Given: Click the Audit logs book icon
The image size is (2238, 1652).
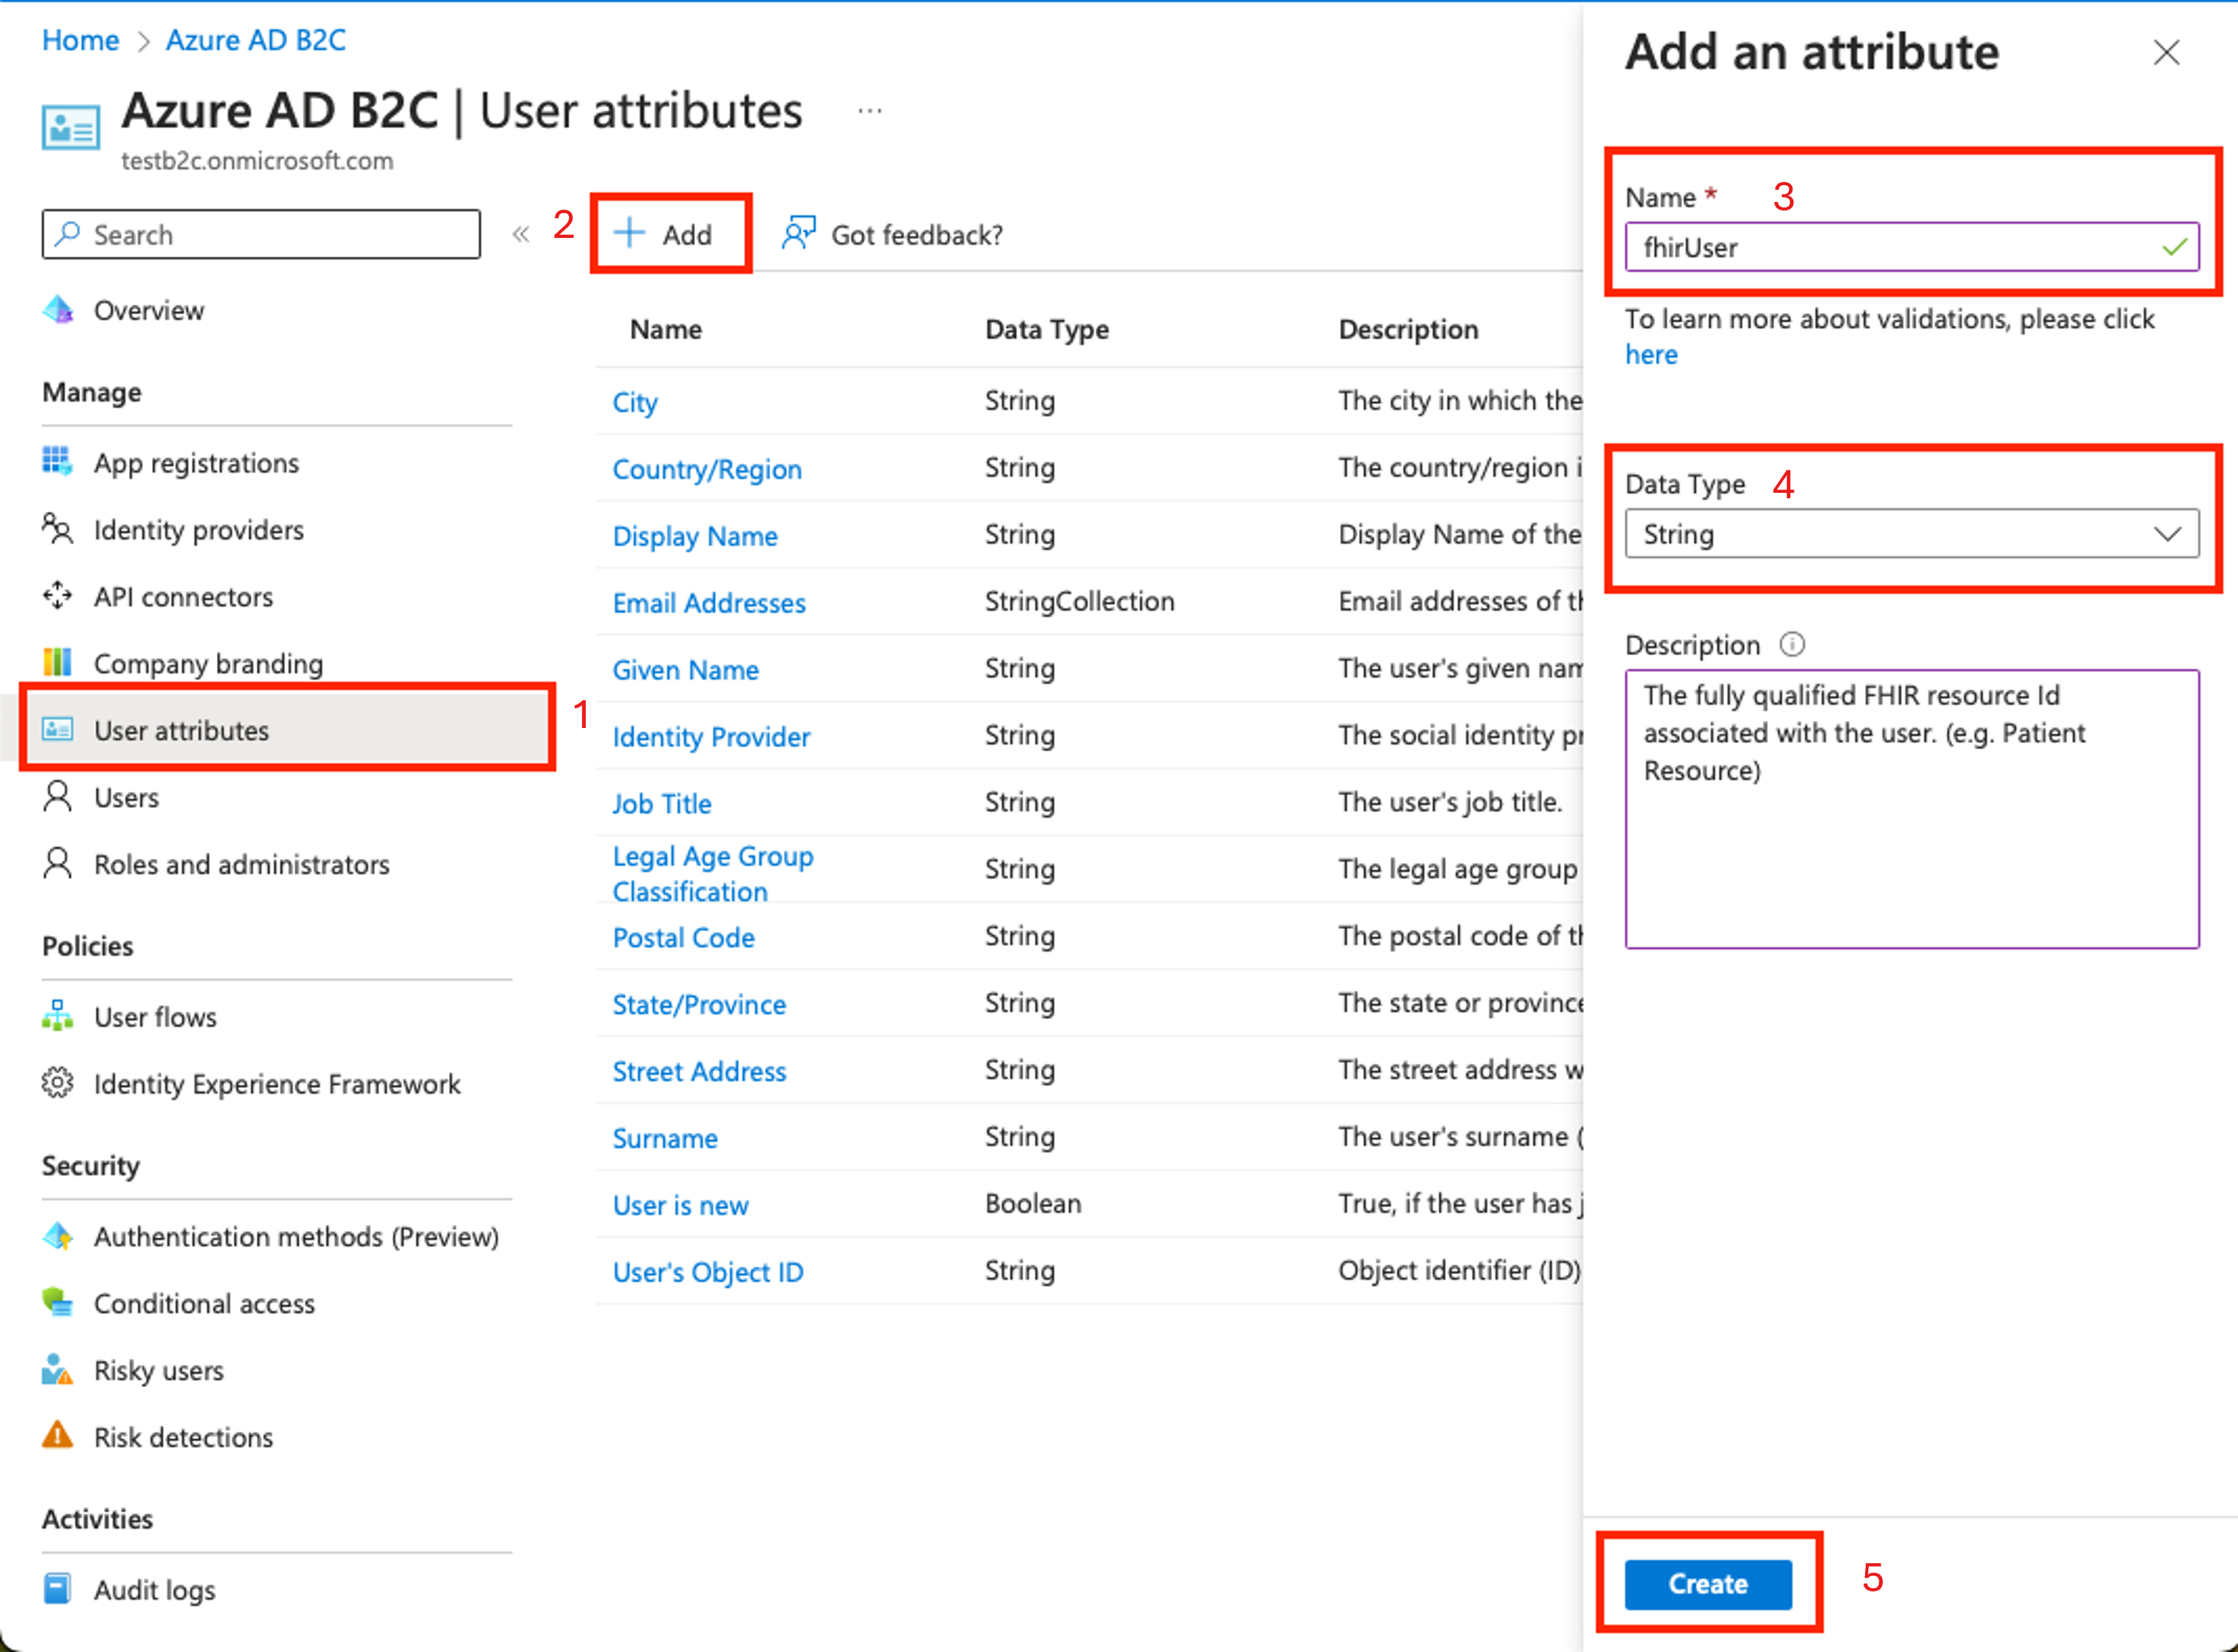Looking at the screenshot, I should click(57, 1589).
